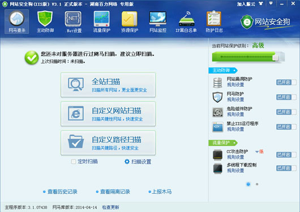Viewport: 300px width, 212px height.
Task: Toggle 多线程下载控制 已开启 switch
Action: click(286, 168)
